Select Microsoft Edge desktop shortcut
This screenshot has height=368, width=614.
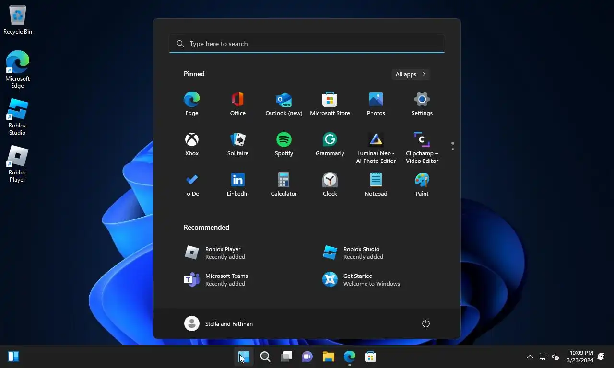click(18, 69)
